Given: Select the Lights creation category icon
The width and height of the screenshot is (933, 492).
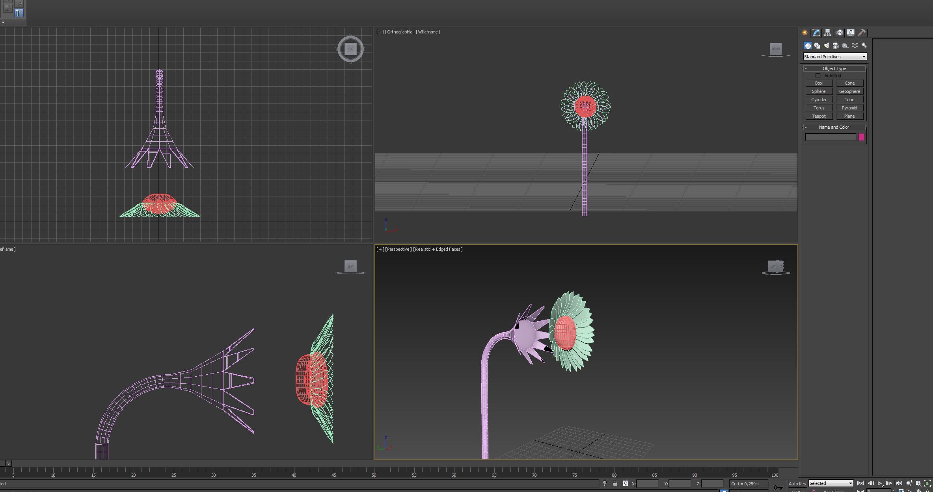Looking at the screenshot, I should tap(827, 46).
